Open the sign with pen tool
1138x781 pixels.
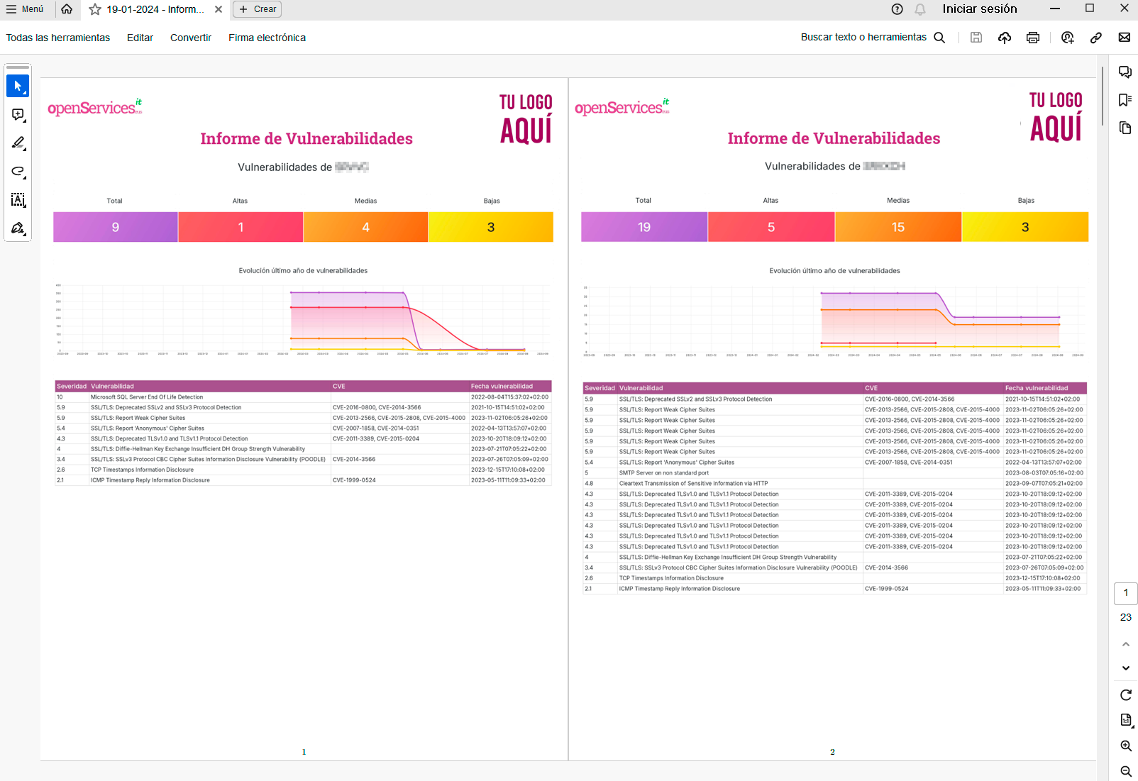coord(18,228)
